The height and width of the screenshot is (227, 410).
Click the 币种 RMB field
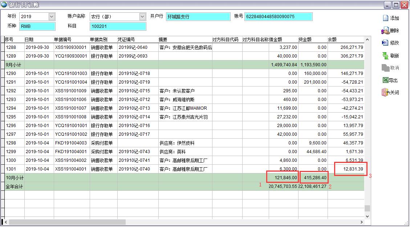(37, 26)
